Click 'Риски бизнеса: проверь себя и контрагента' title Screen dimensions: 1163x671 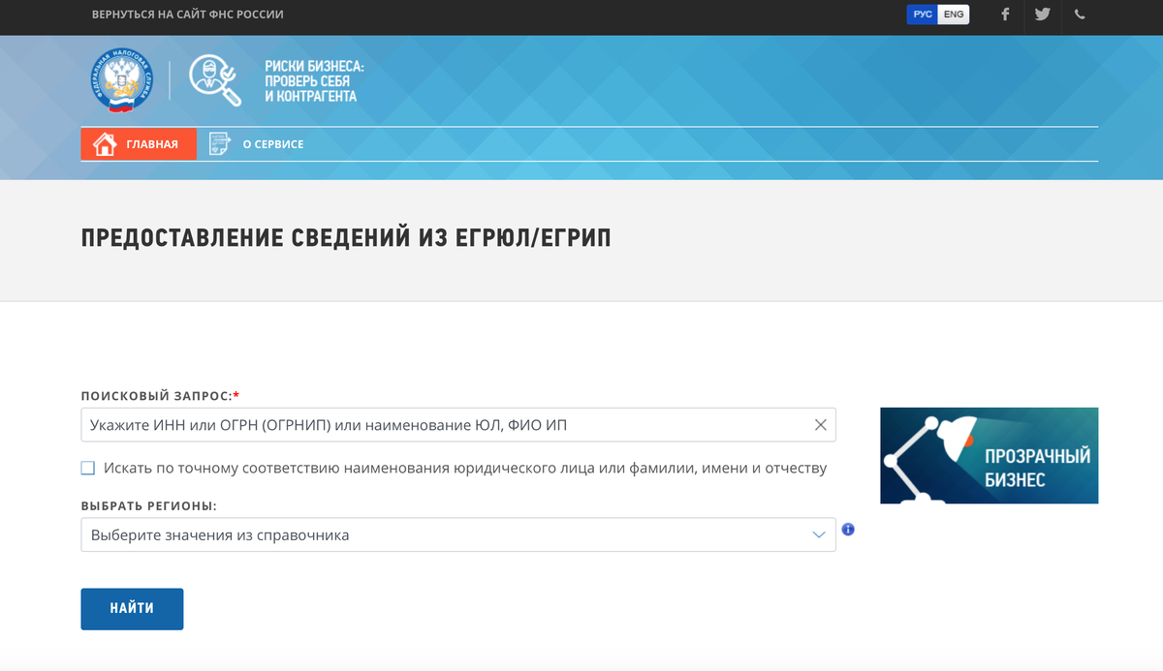point(314,81)
